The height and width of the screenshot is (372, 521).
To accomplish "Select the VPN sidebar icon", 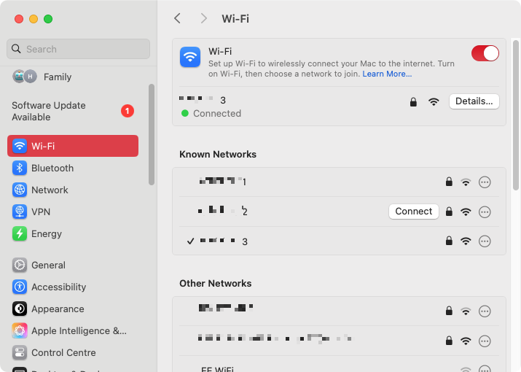I will [20, 212].
